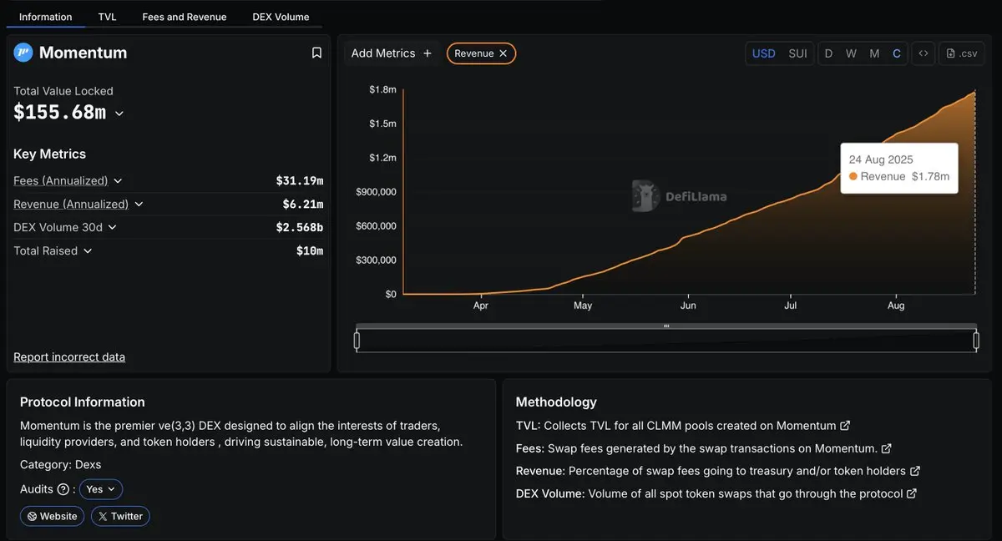Click the range slider top grip
This screenshot has height=541, width=1002.
[x=666, y=326]
